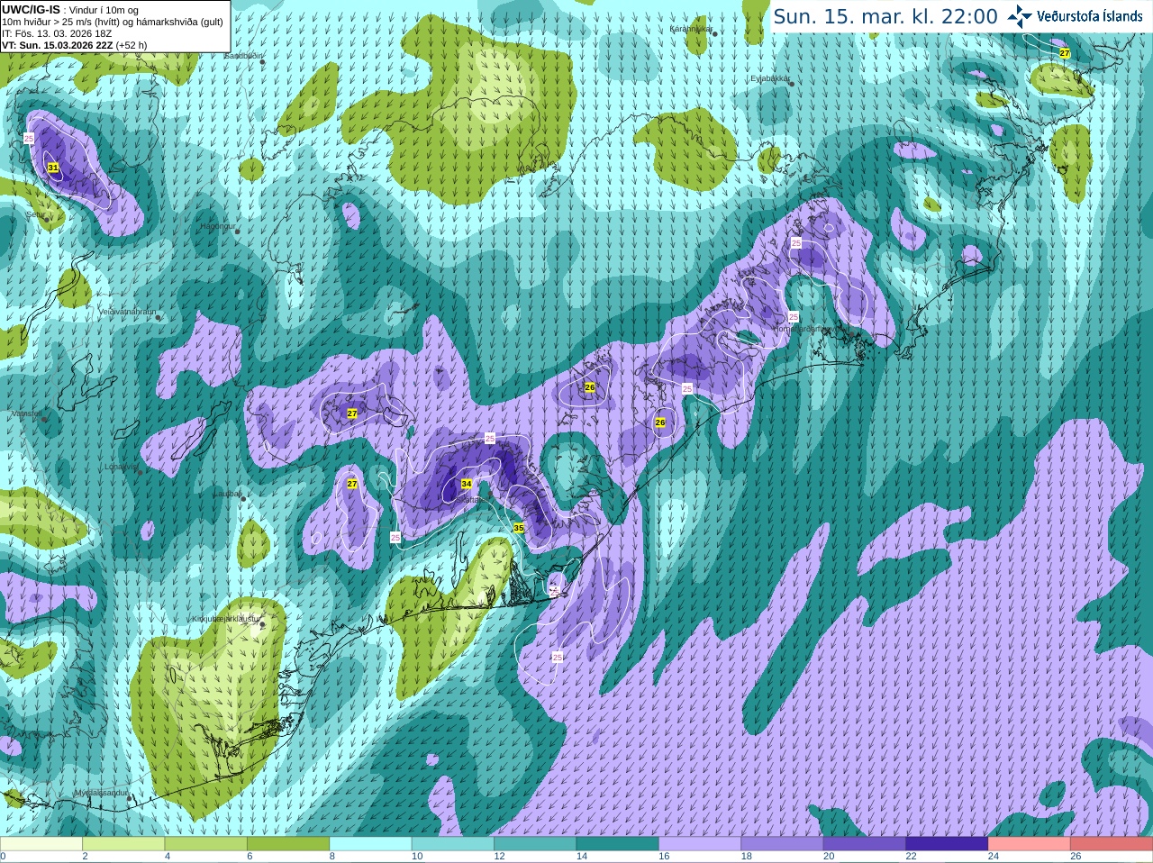The image size is (1153, 863).
Task: Click the UWC/IG-IS model title
Action: pos(32,9)
